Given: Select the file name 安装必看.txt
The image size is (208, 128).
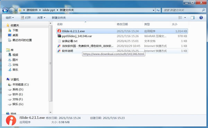Looking at the screenshot, I should [x=70, y=41].
